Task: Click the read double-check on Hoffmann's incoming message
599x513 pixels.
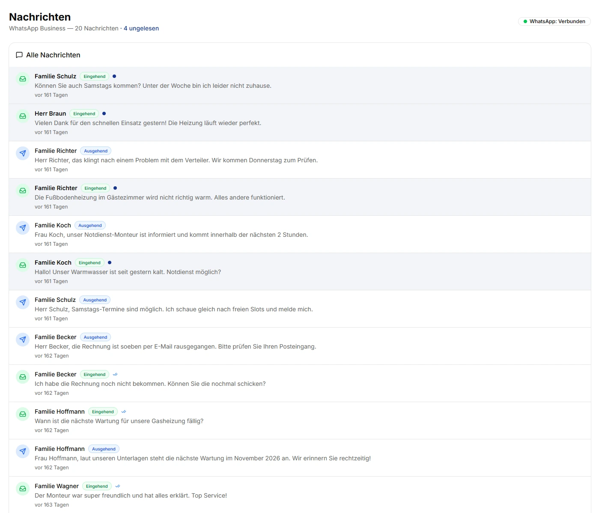Action: (124, 412)
